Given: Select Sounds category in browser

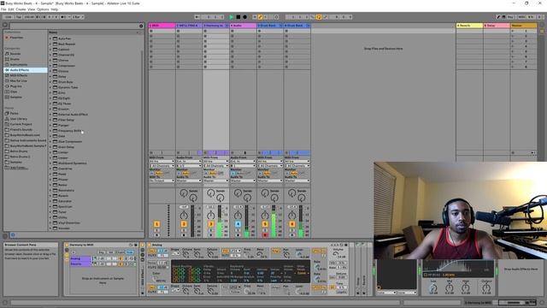Looking at the screenshot, I should coord(15,54).
